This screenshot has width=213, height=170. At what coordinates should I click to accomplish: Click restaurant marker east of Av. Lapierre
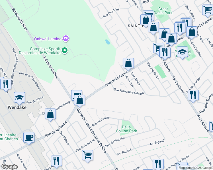[x=193, y=95]
